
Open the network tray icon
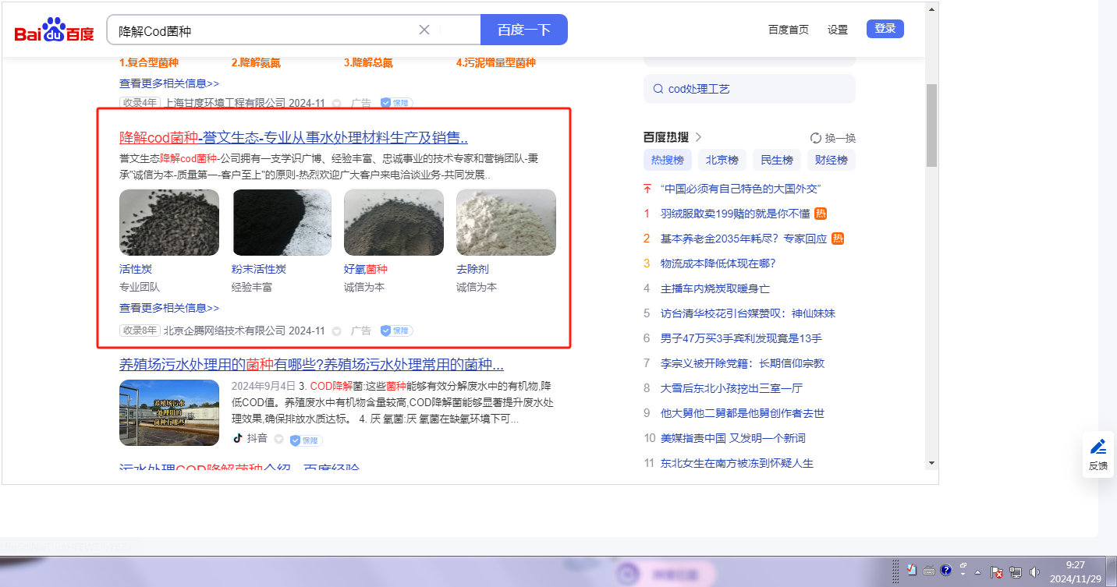click(x=1016, y=571)
